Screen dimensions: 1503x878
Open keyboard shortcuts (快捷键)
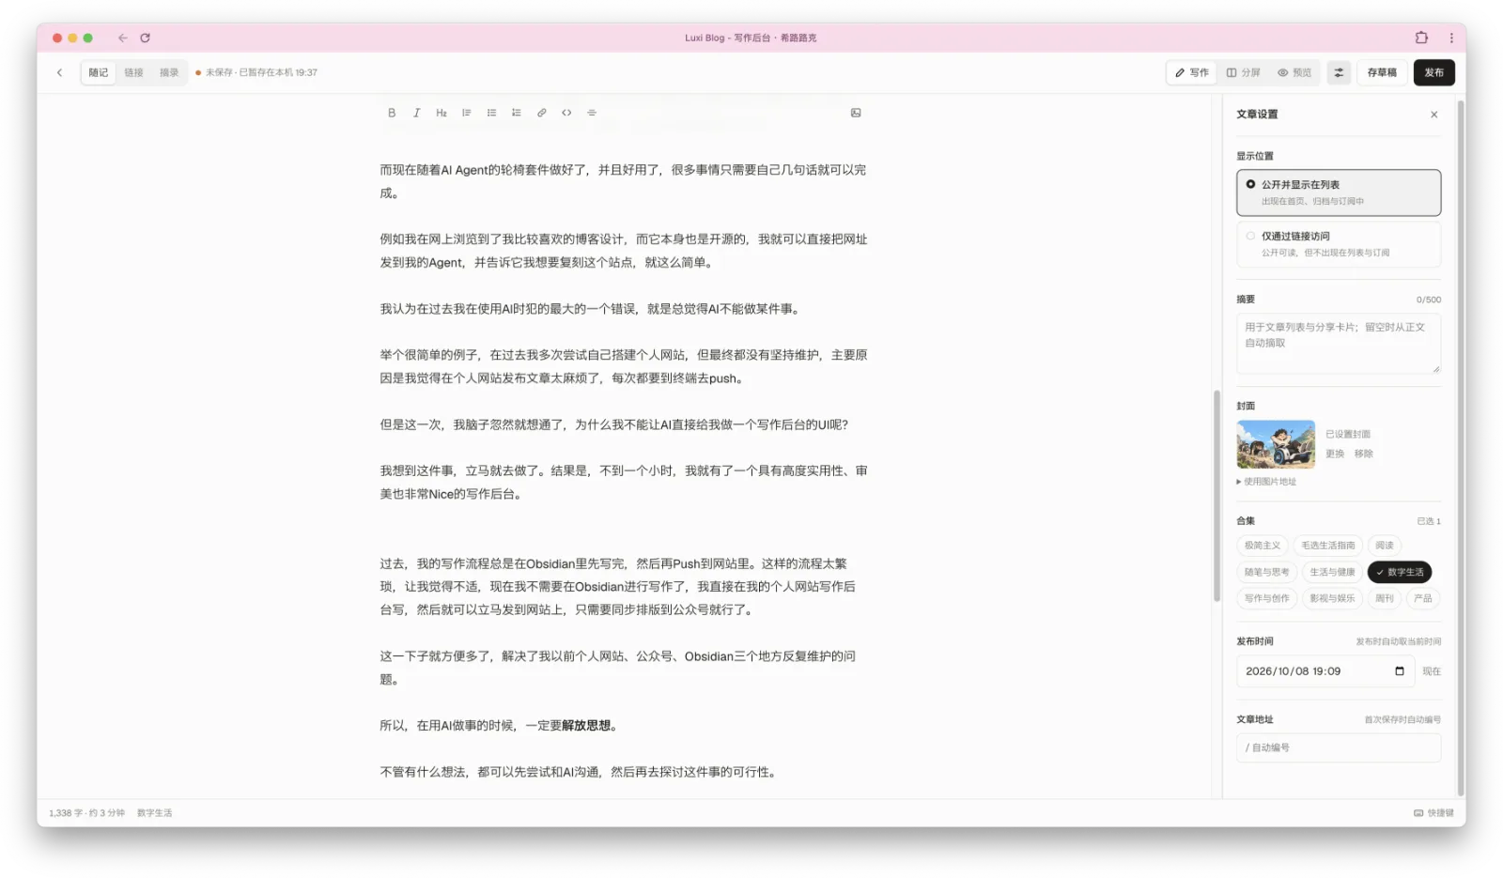[1433, 813]
